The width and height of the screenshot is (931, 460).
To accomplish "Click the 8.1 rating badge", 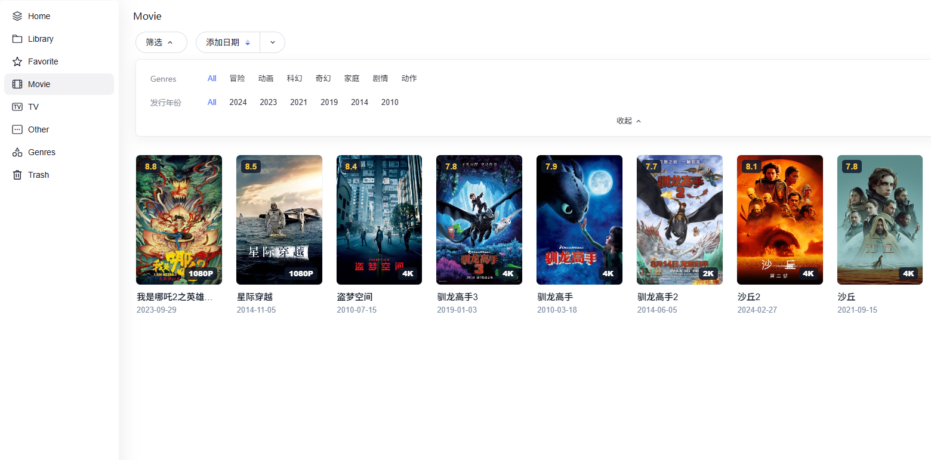I will pos(751,166).
